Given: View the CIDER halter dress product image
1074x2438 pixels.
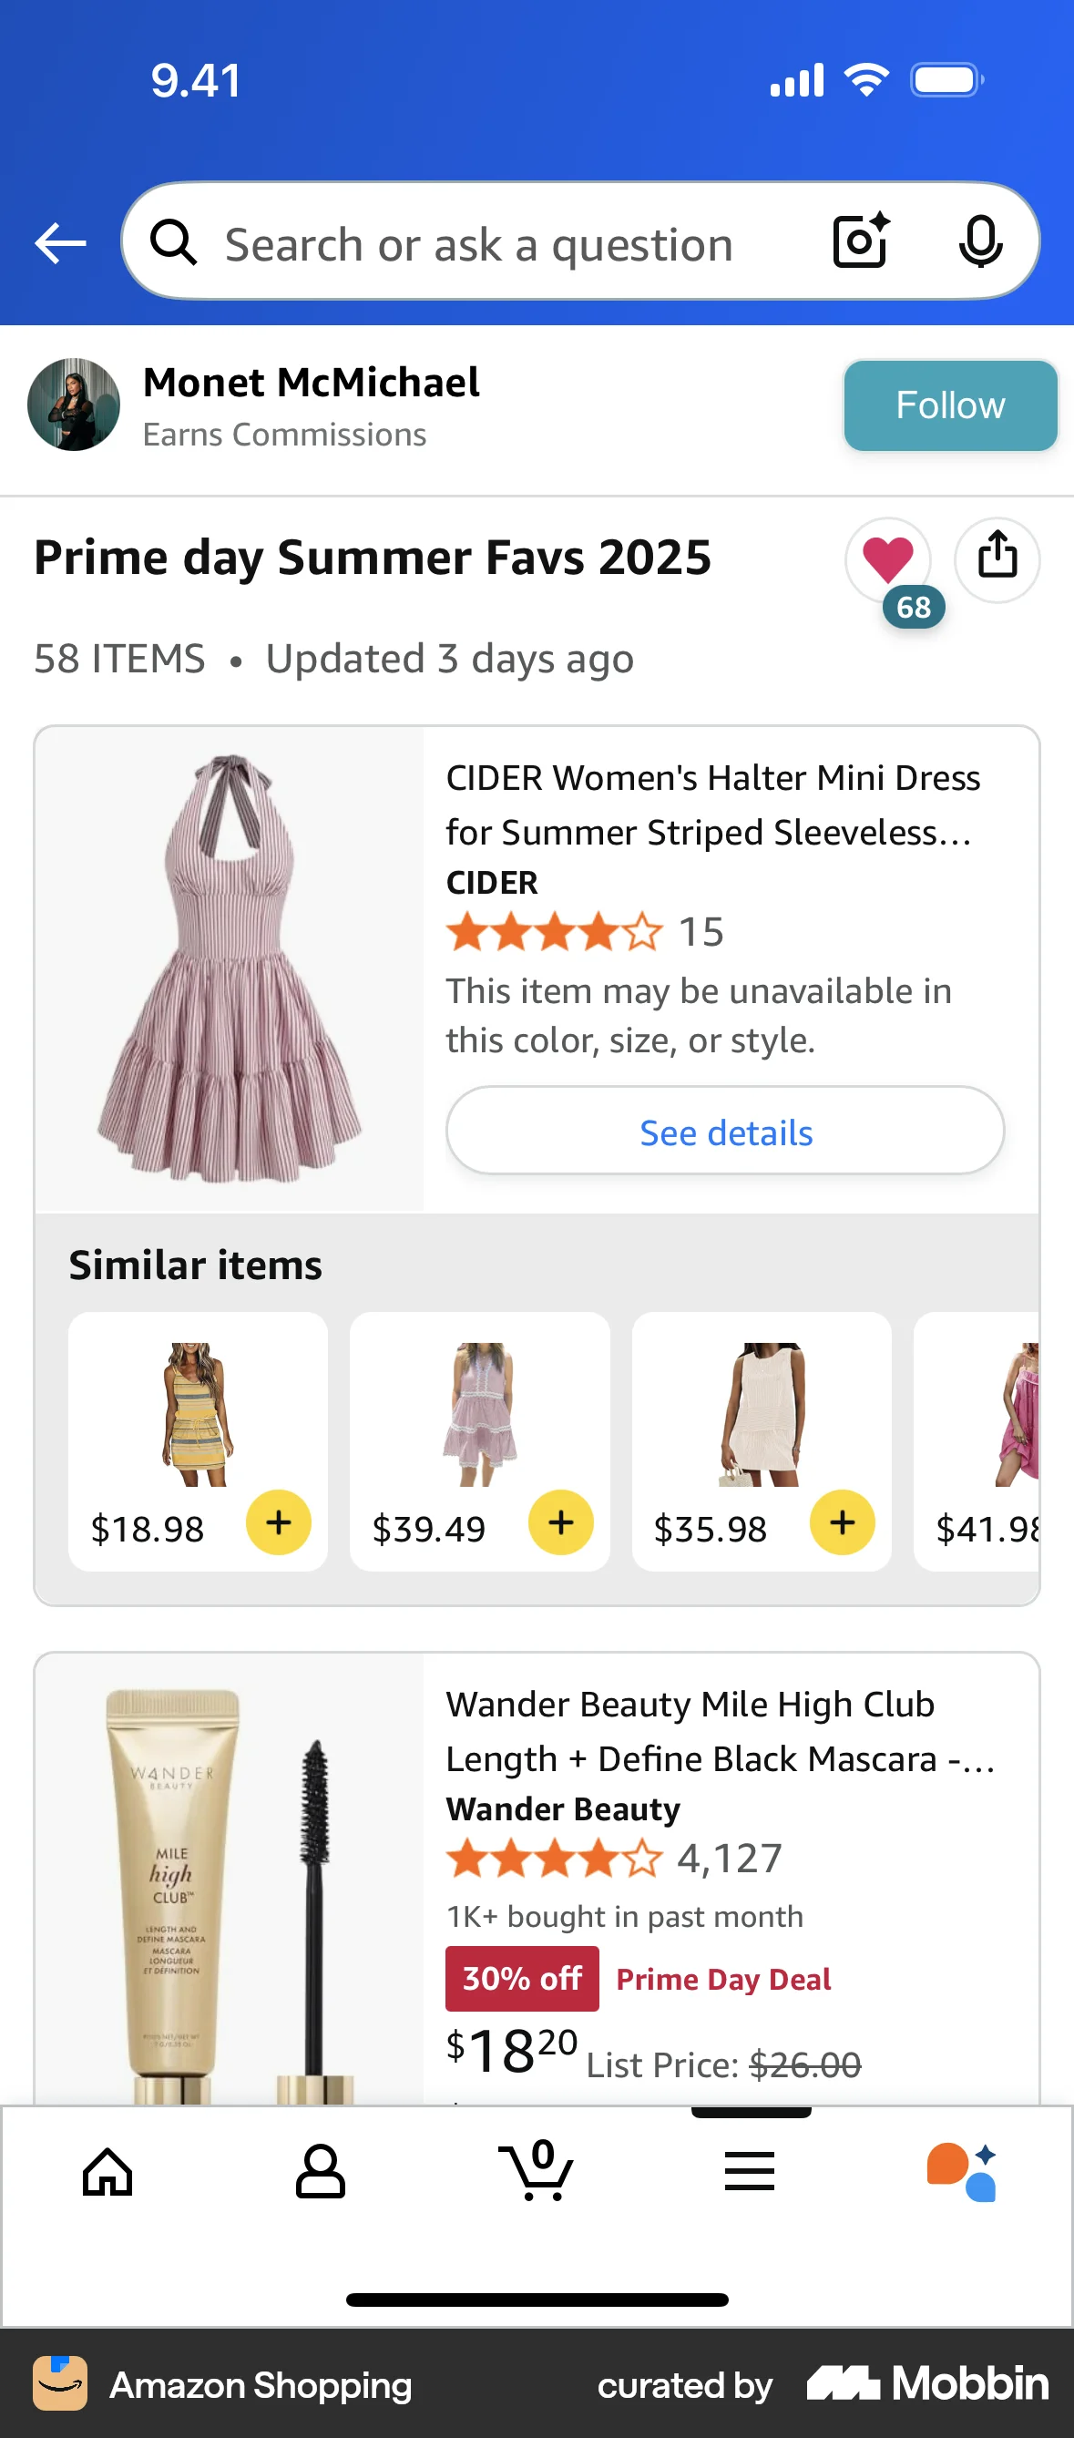Looking at the screenshot, I should [230, 970].
